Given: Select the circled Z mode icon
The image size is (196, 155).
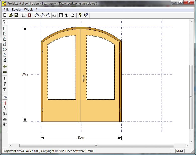Looking at the screenshot, I should click(48, 15).
